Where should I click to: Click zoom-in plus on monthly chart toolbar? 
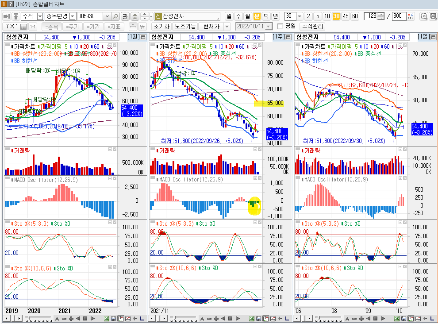point(71,319)
